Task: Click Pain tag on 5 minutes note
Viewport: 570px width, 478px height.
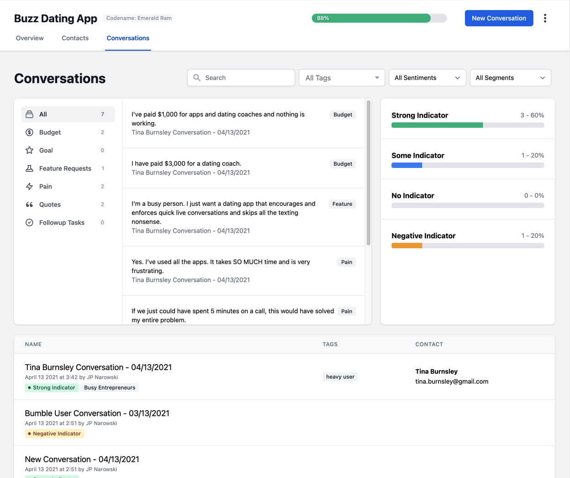Action: pyautogui.click(x=347, y=312)
